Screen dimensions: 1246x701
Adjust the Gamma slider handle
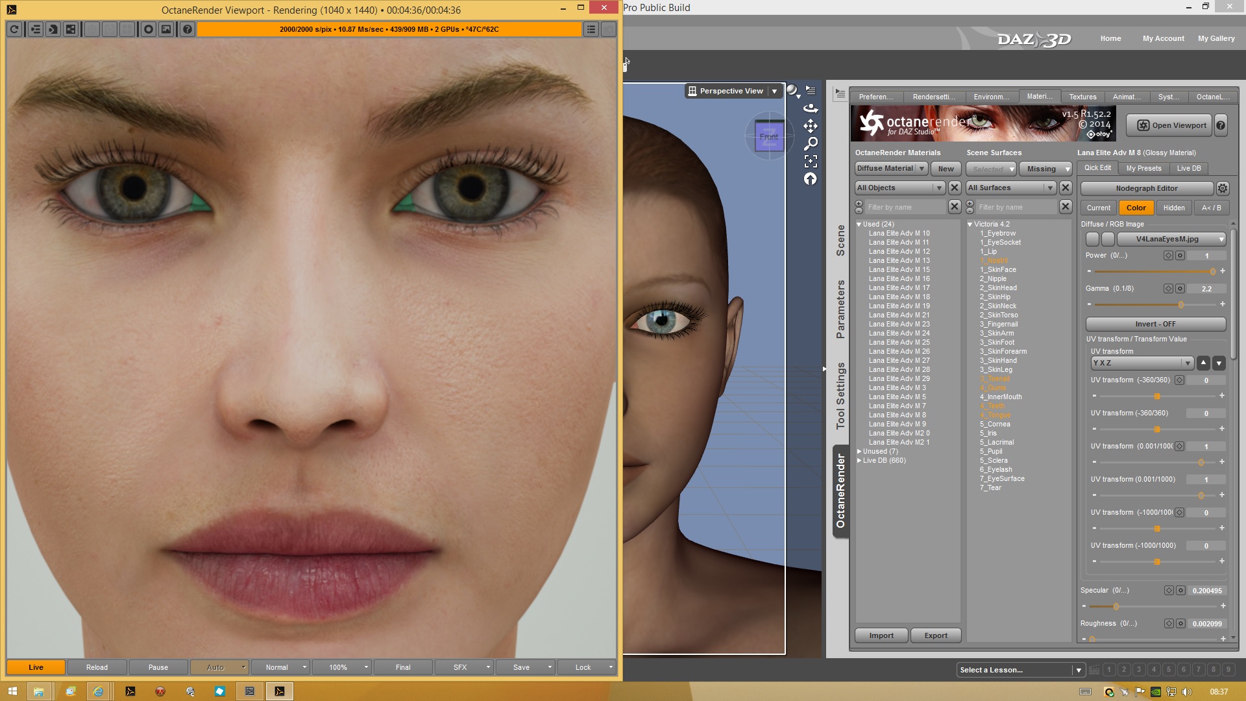tap(1180, 304)
